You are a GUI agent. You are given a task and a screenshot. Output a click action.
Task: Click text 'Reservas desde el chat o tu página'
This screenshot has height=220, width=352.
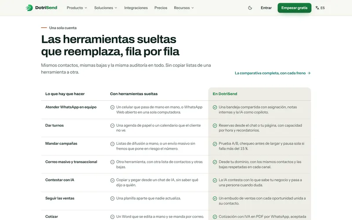point(260,128)
